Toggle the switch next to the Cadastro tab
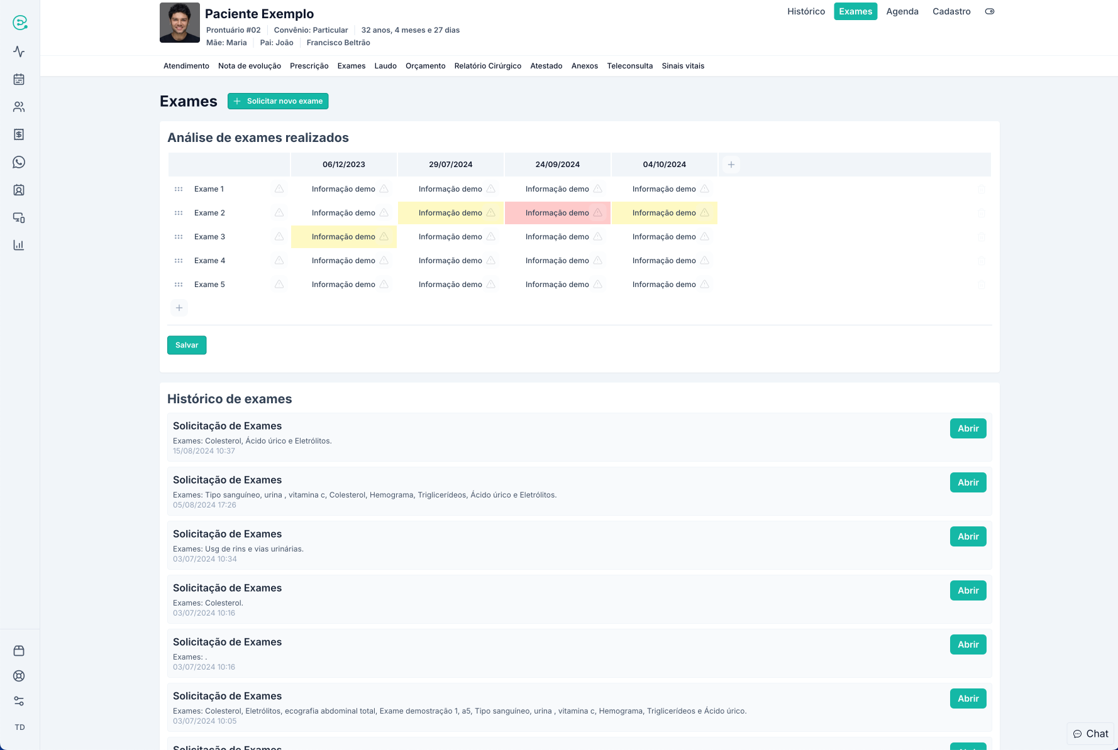The width and height of the screenshot is (1118, 750). (x=990, y=11)
